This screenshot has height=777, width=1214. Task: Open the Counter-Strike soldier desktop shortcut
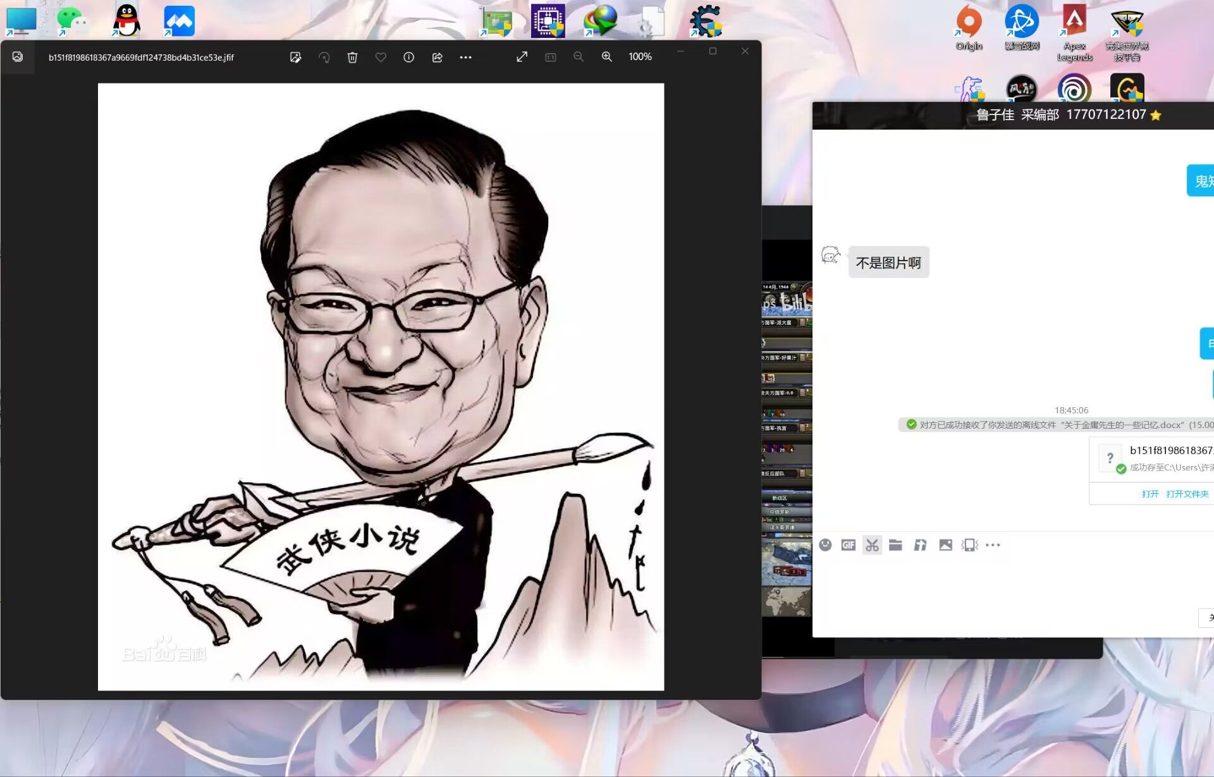click(969, 89)
